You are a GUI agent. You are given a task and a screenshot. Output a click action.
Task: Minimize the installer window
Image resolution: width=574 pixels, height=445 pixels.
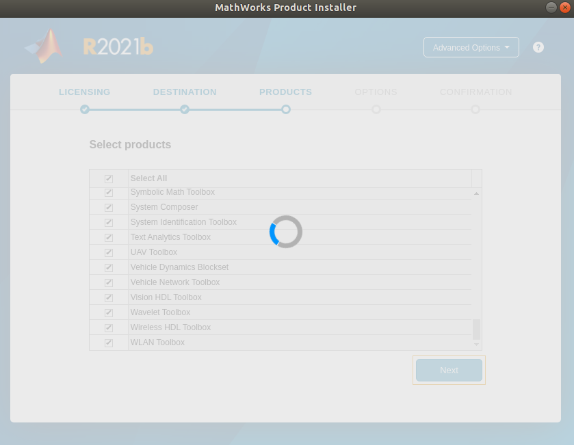[x=551, y=8]
